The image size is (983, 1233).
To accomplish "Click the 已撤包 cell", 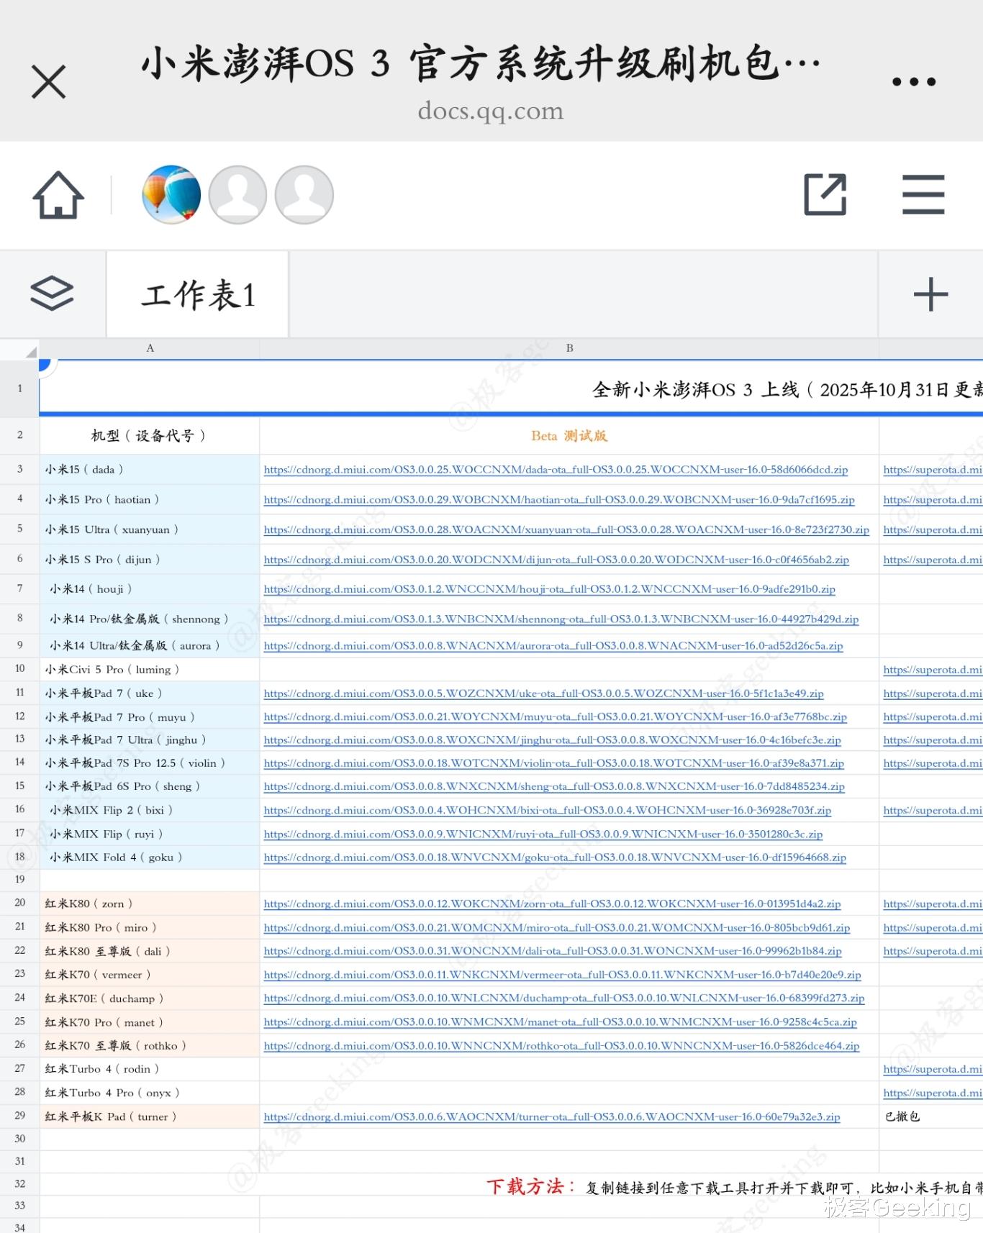I will (930, 1117).
